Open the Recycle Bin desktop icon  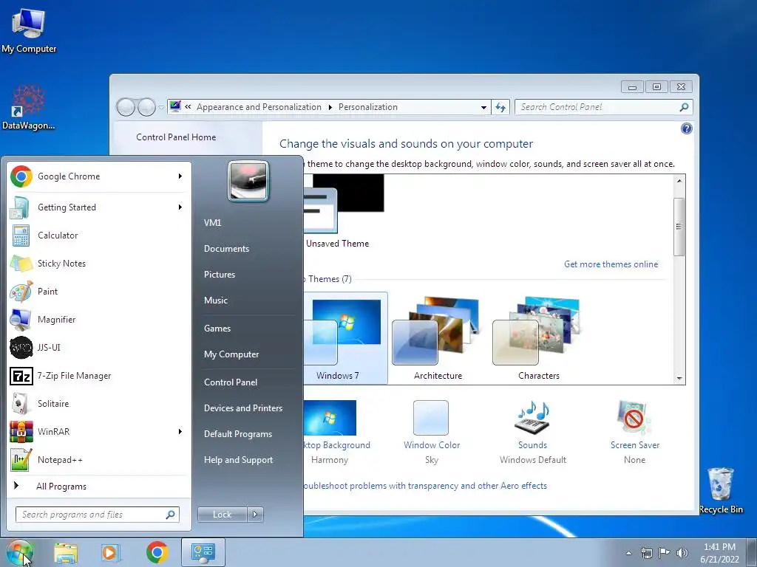721,490
